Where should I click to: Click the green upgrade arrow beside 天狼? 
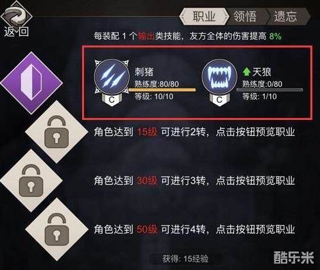(x=247, y=72)
